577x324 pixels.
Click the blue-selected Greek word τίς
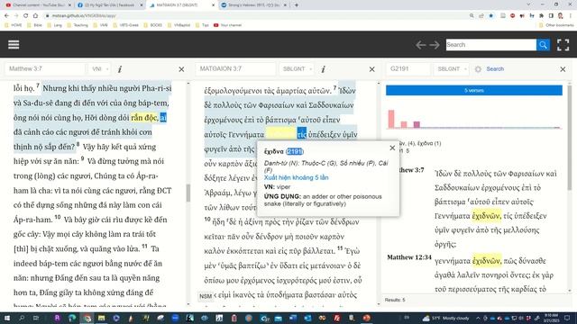[302, 134]
